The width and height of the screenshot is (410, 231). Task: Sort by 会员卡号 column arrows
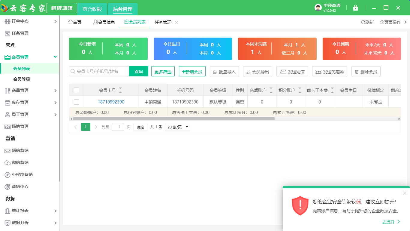(120, 90)
